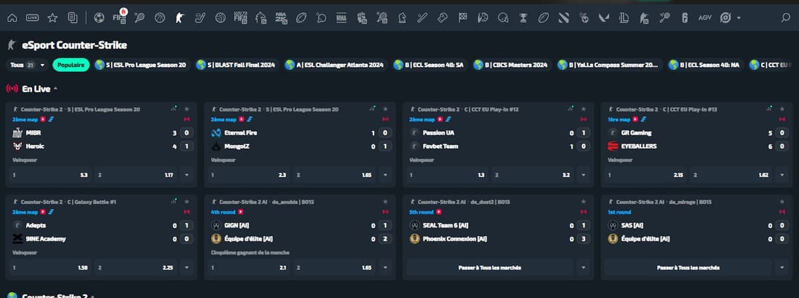Select the Populaire filter tab
This screenshot has width=799, height=298.
tap(71, 65)
